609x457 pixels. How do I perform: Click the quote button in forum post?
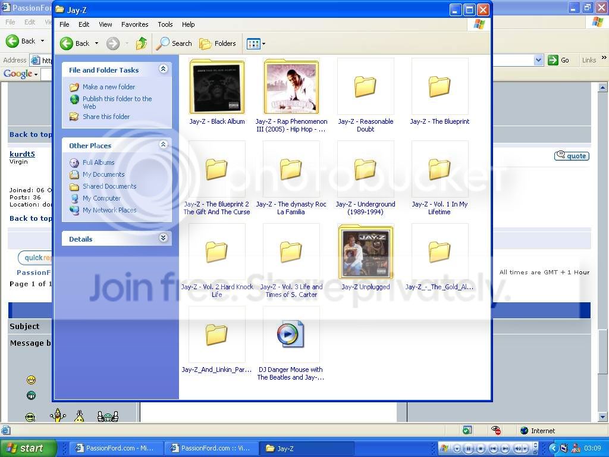[x=572, y=156]
